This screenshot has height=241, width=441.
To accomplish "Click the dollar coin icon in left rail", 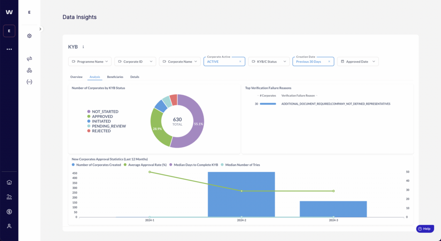I will pyautogui.click(x=9, y=212).
